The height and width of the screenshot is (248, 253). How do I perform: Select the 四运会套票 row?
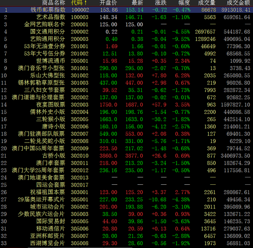point(126,185)
